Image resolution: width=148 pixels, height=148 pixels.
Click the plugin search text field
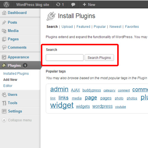[x=65, y=58]
